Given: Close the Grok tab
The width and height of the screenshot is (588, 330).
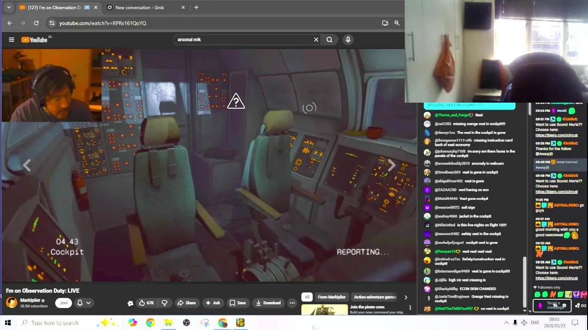Looking at the screenshot, I should pos(183,7).
